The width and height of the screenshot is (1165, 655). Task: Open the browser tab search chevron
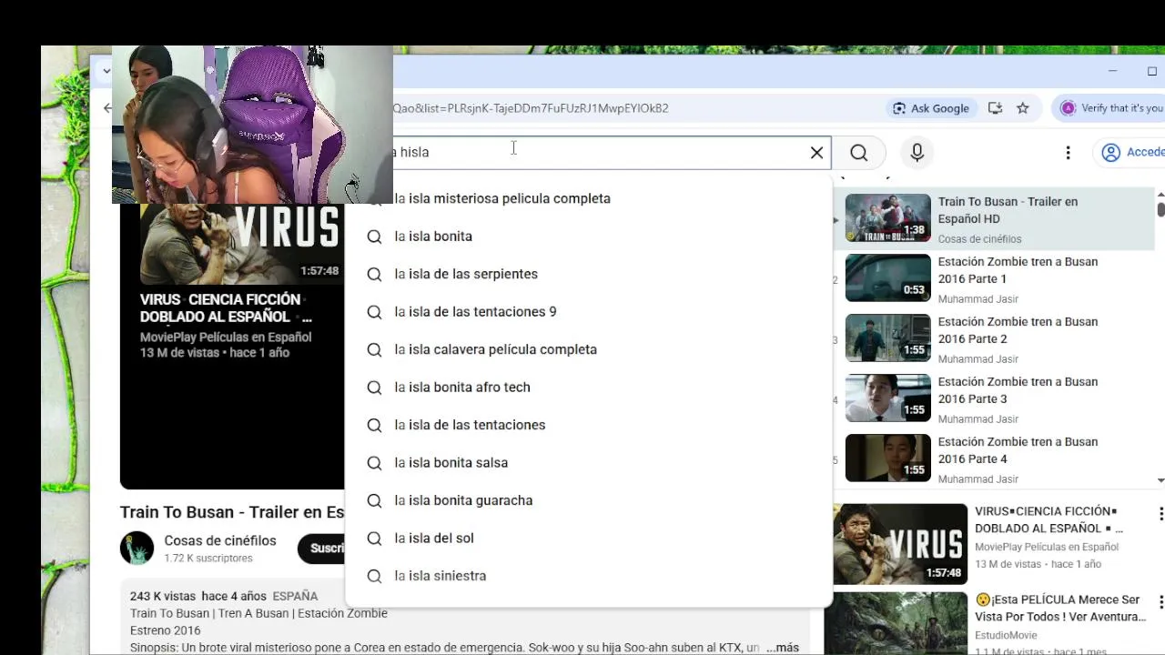click(x=106, y=71)
